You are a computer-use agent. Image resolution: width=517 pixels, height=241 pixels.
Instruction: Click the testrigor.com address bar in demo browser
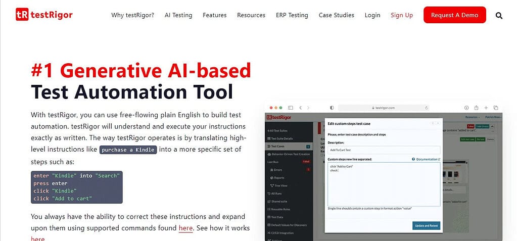pyautogui.click(x=384, y=108)
